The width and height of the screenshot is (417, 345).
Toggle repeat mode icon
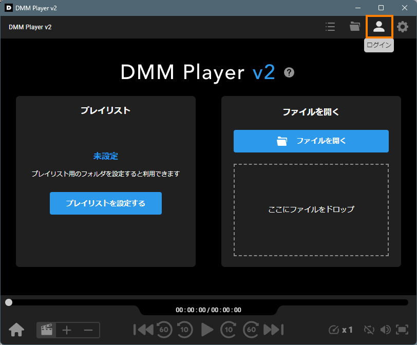[369, 330]
